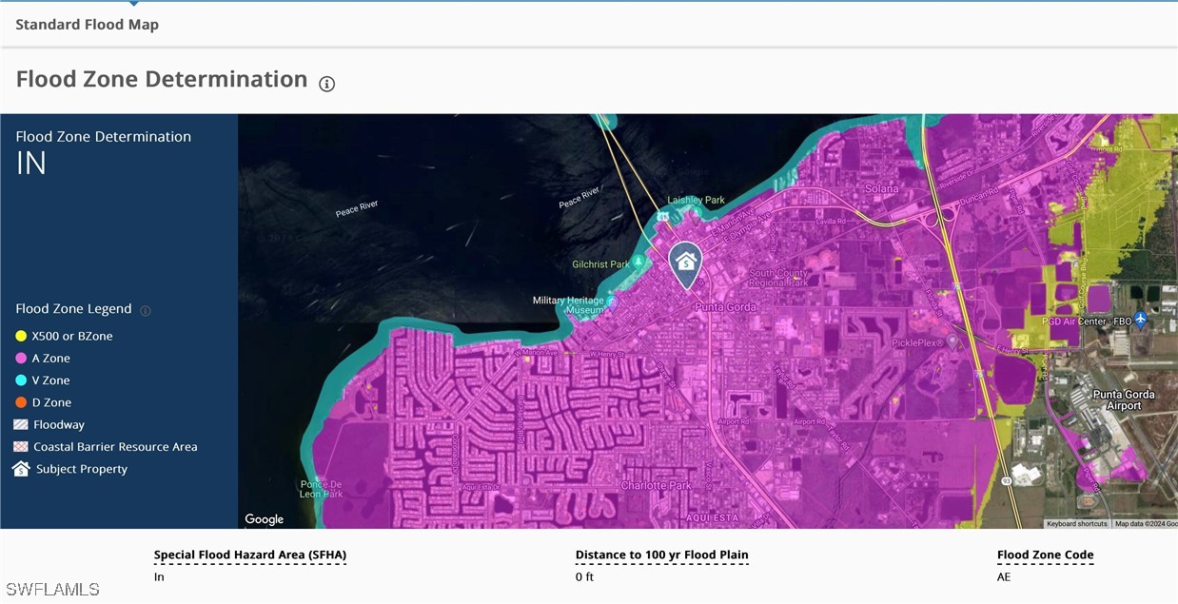Select the subject property house marker on map
1178x604 pixels.
point(685,264)
